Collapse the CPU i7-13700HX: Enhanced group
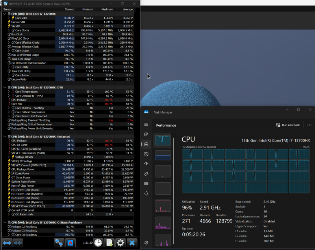This screenshot has height=250, width=315. tap(5, 136)
